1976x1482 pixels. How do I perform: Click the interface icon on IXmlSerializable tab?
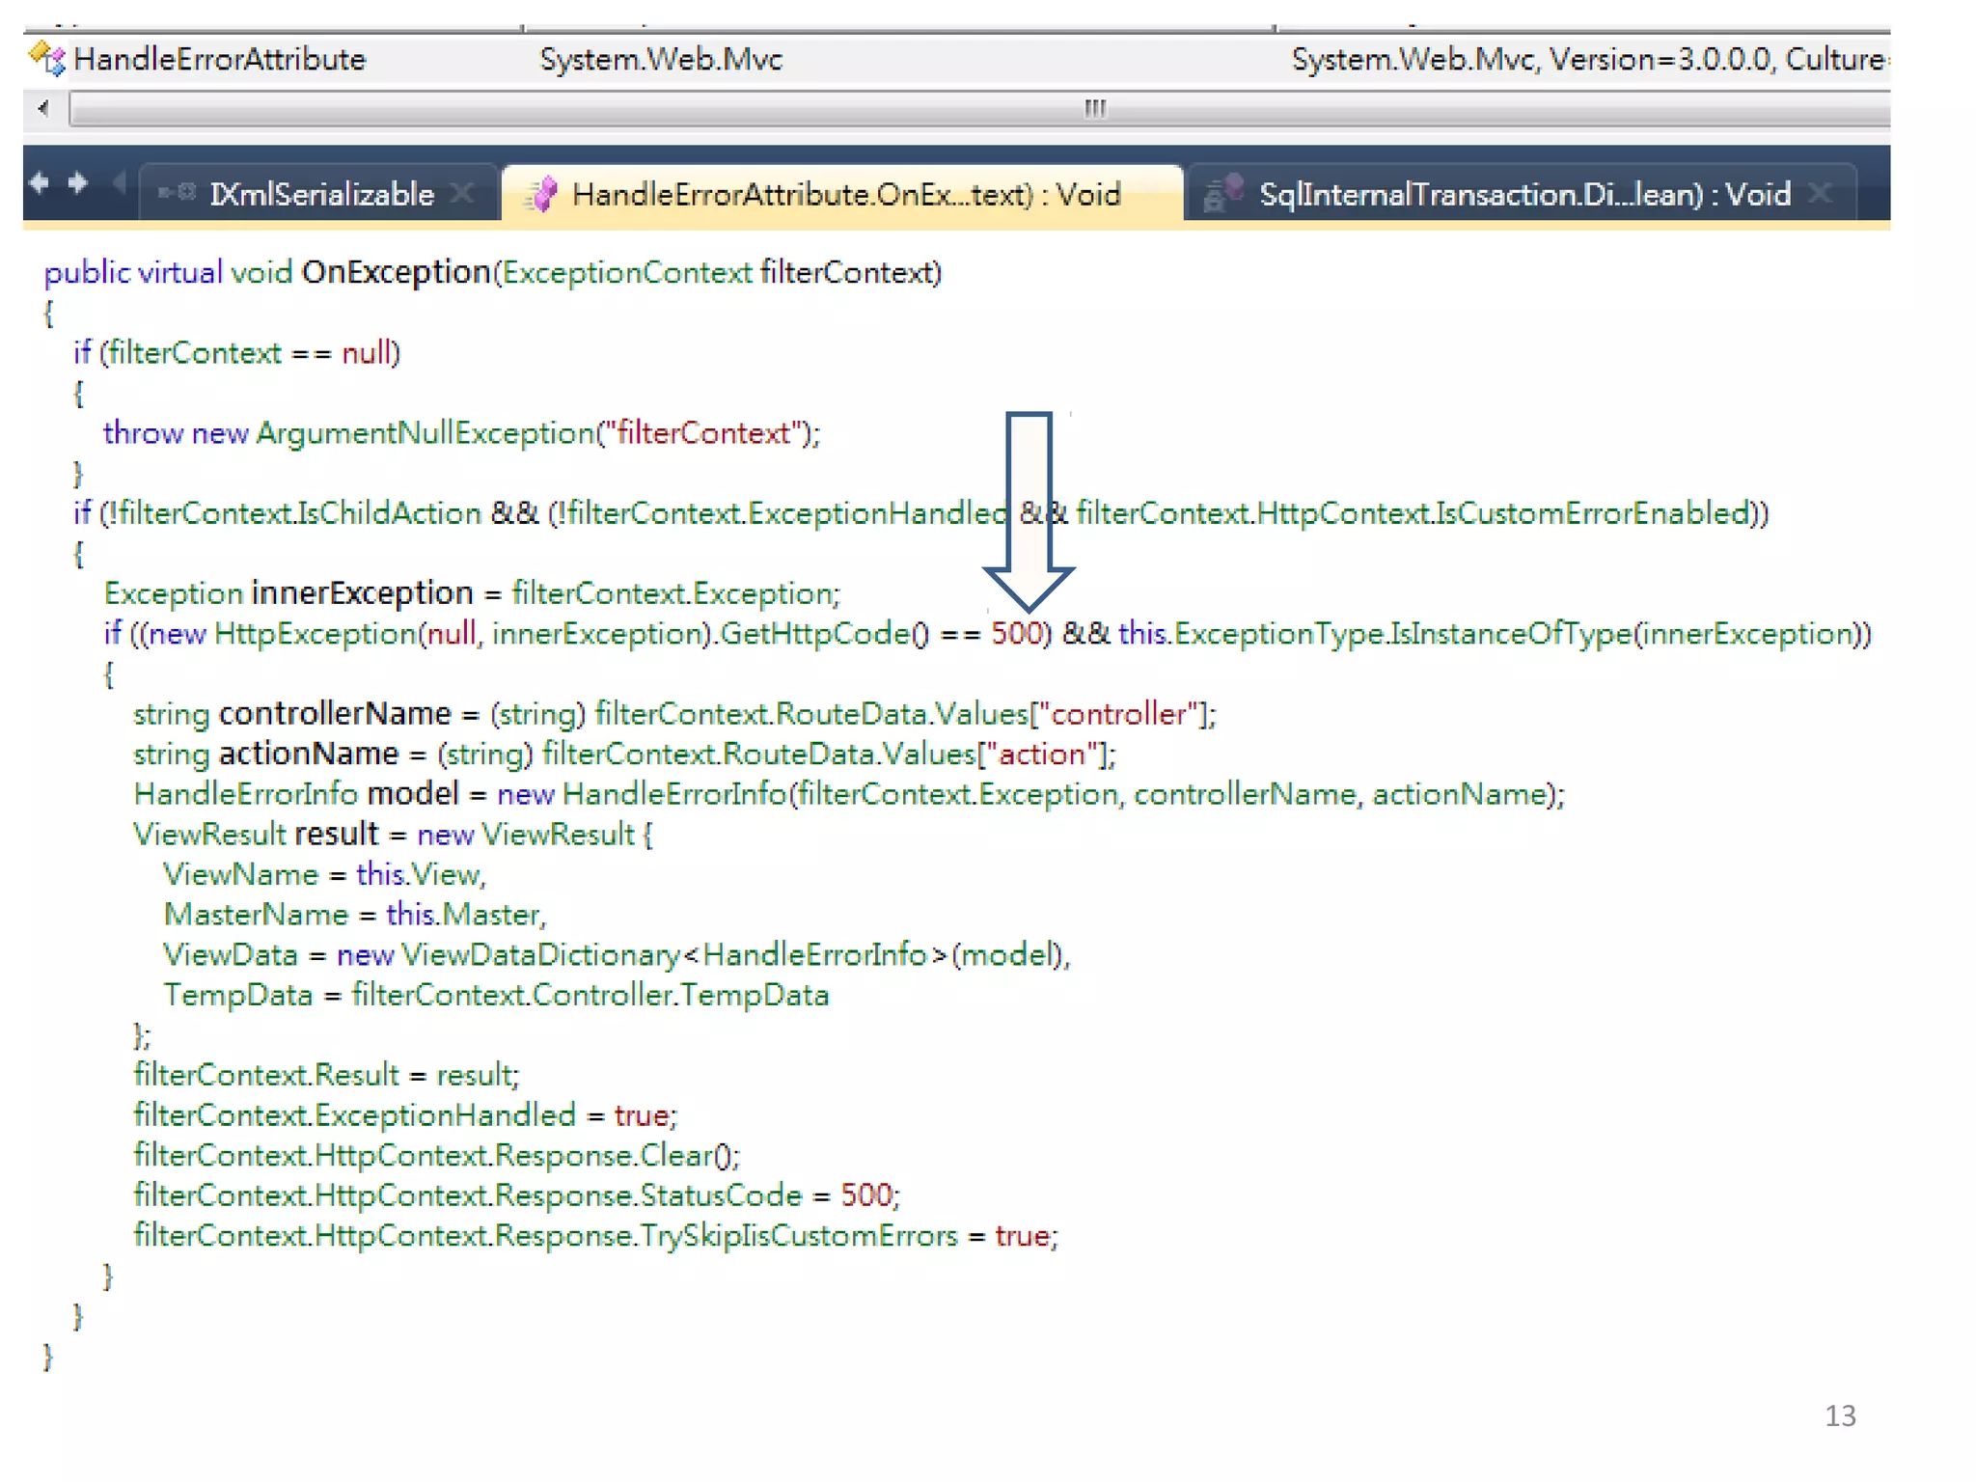click(x=178, y=193)
